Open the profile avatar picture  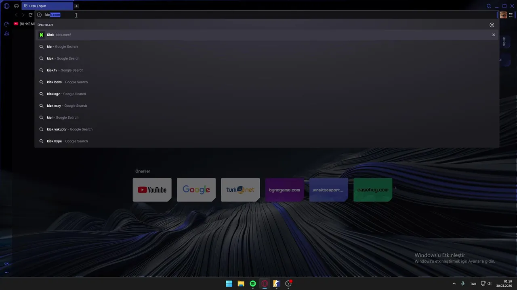503,15
